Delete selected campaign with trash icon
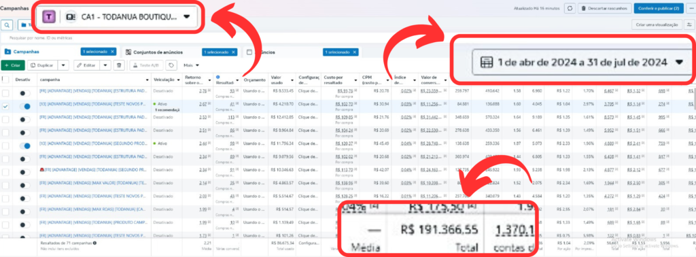The image size is (696, 257). click(119, 65)
